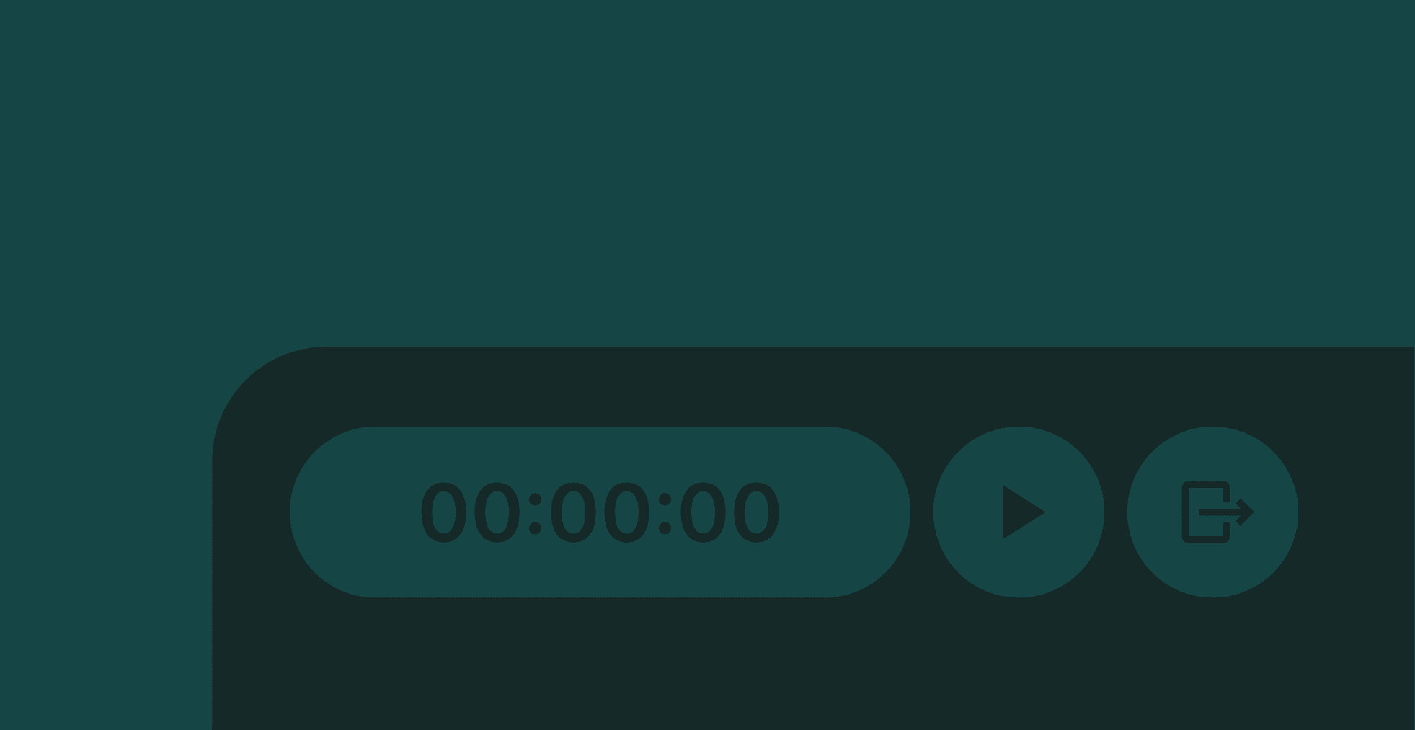Click the second colon in timer

tap(665, 514)
